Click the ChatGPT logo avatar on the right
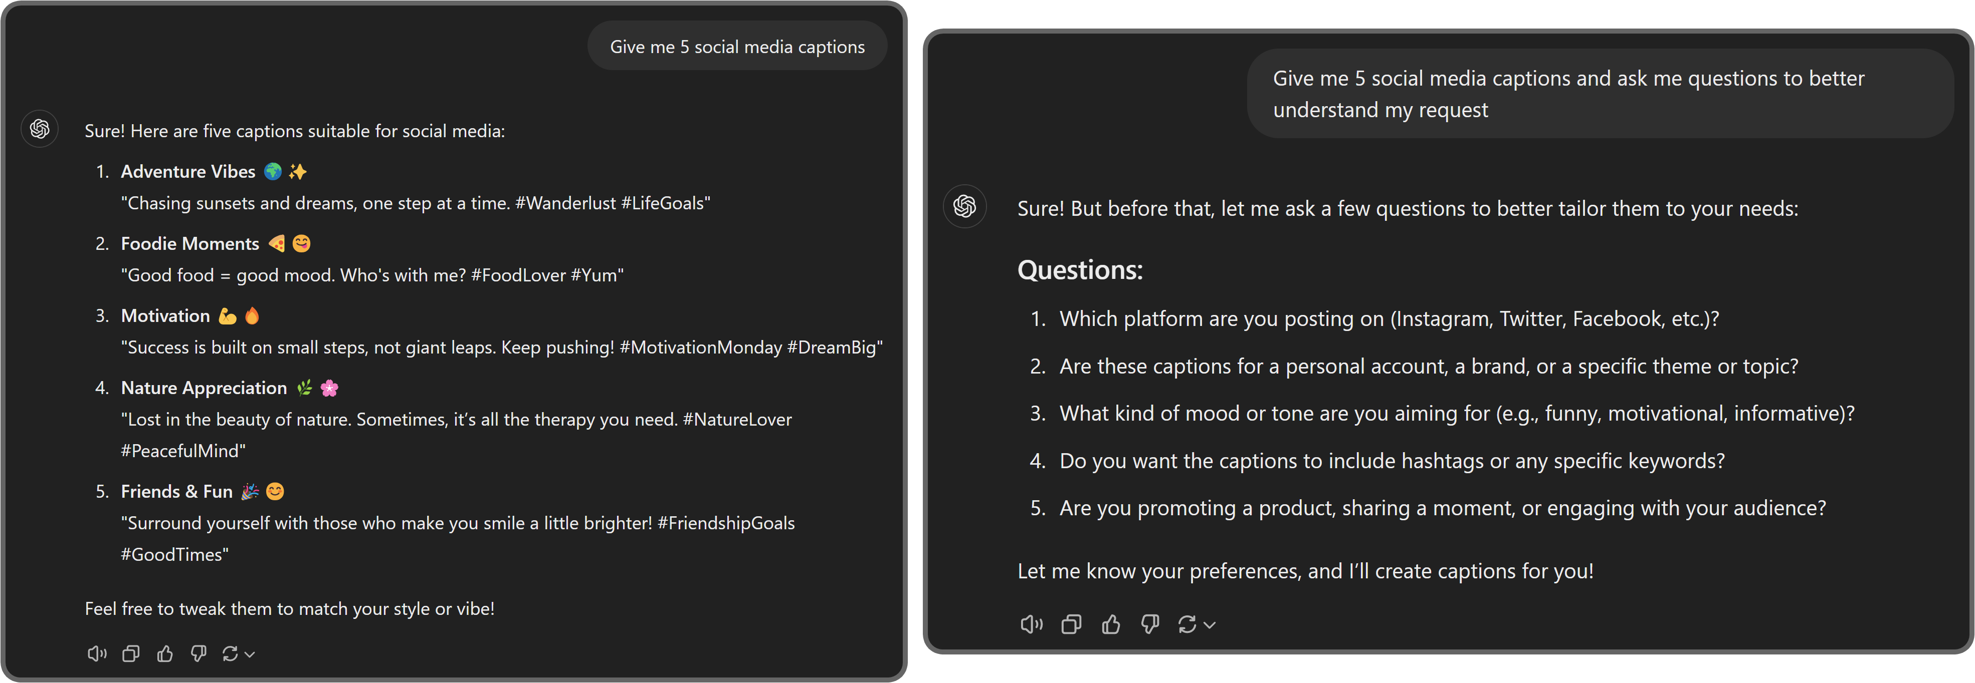 964,206
